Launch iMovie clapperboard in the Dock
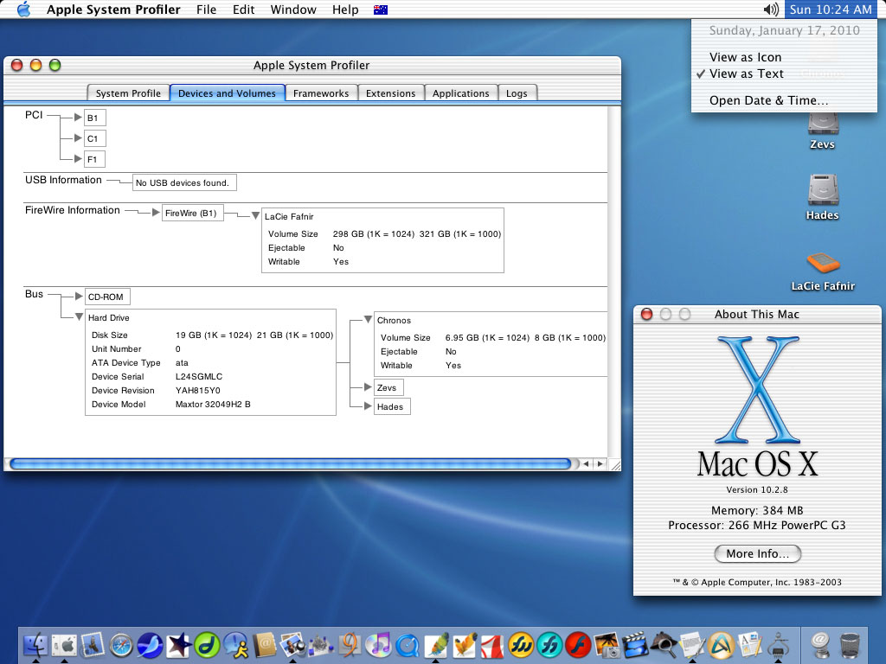 point(635,645)
